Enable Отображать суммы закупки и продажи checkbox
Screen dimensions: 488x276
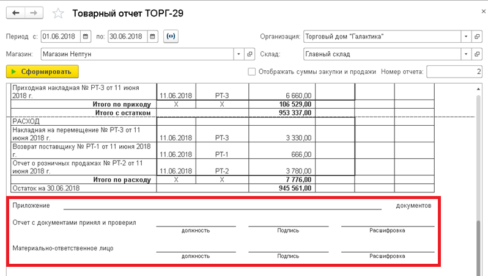pos(251,72)
